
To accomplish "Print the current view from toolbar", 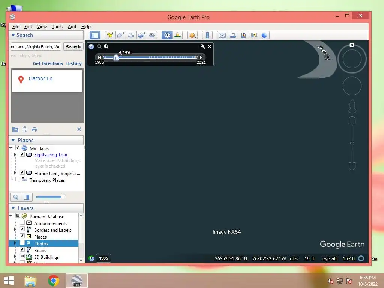I will [x=232, y=35].
